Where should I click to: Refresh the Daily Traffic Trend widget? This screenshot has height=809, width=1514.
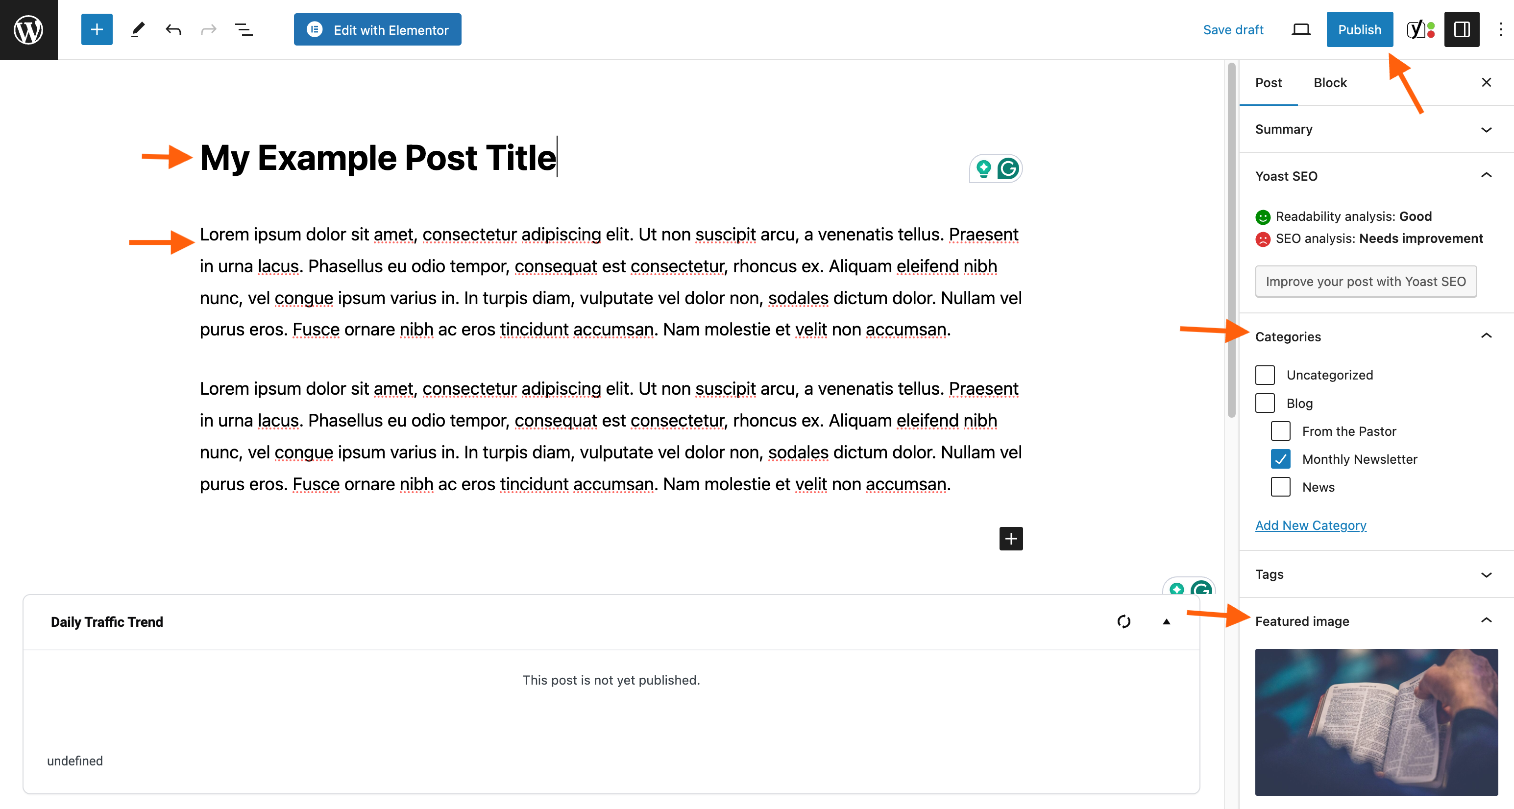[x=1124, y=621]
